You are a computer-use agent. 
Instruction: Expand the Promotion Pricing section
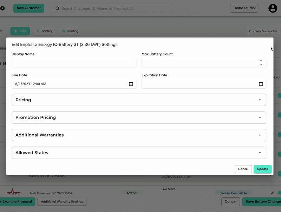(139, 117)
